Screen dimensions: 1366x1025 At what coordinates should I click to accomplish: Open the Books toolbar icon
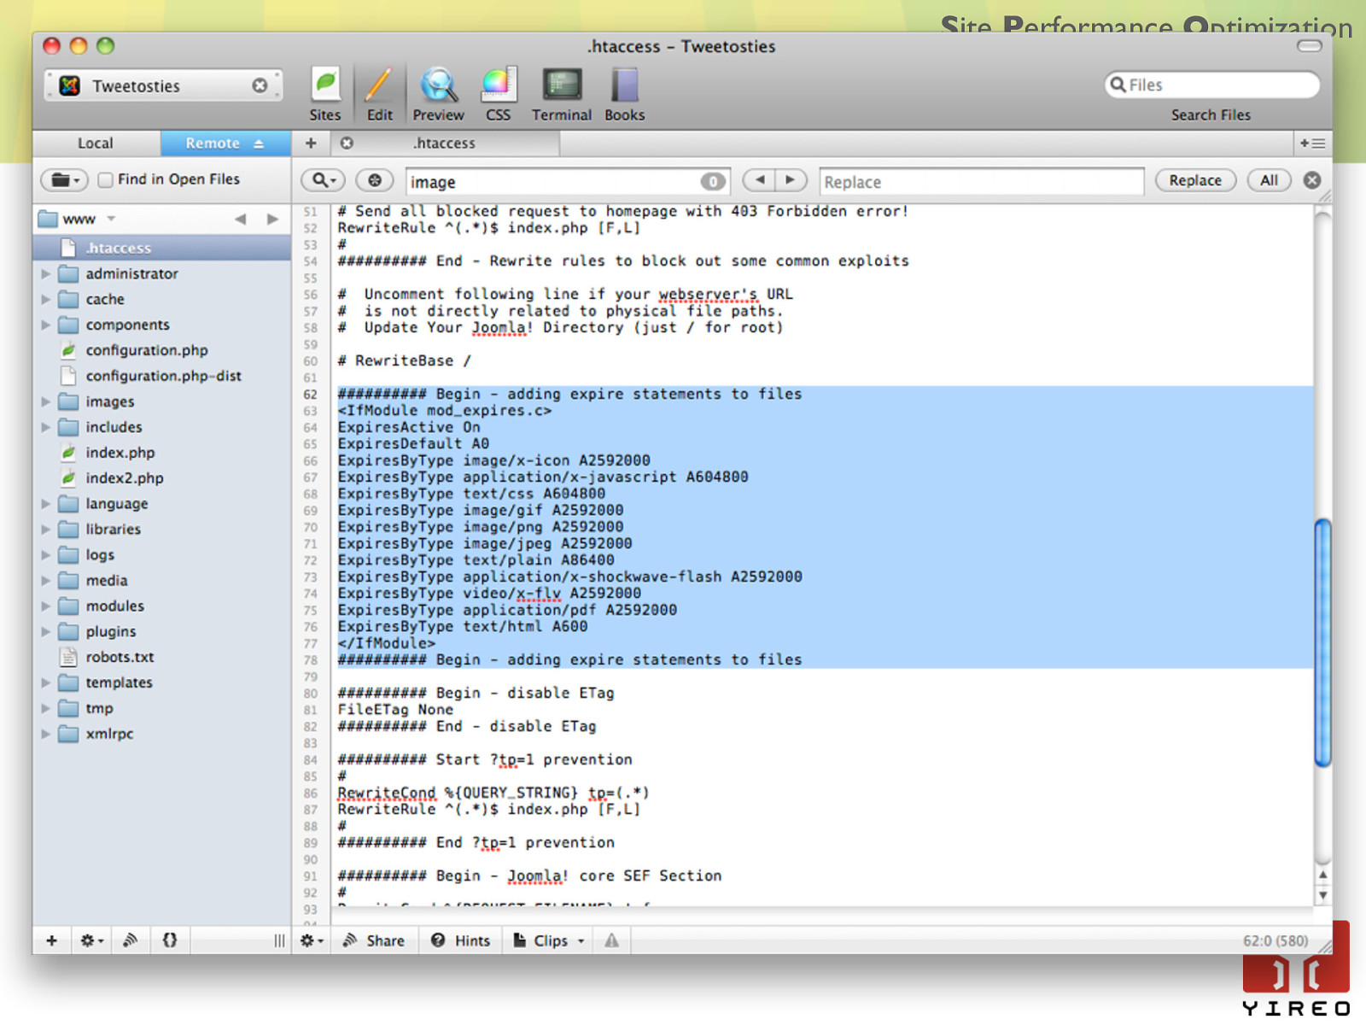(x=625, y=94)
